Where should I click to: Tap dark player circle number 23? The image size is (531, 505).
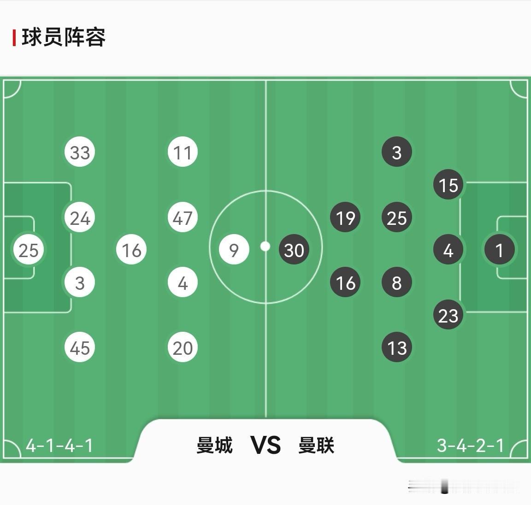pyautogui.click(x=448, y=315)
